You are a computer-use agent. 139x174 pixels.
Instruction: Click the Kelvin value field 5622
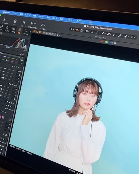coord(21,60)
